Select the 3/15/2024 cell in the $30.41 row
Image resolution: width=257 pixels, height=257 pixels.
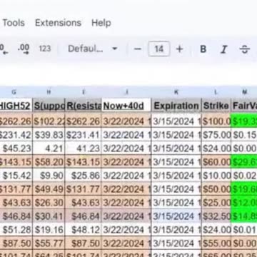click(176, 216)
